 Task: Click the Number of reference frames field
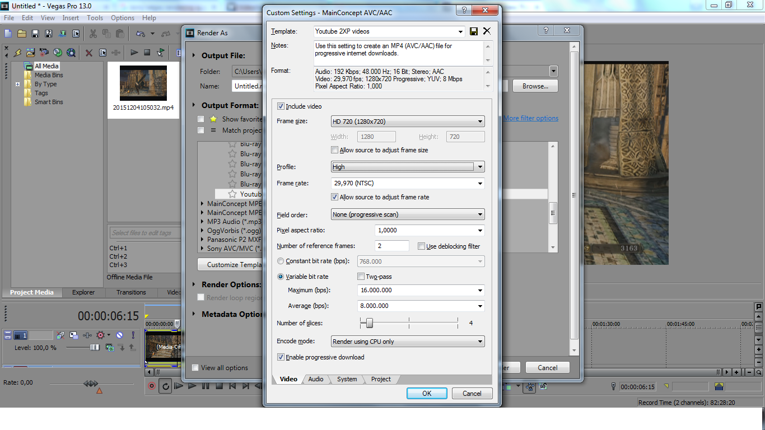[x=392, y=246]
